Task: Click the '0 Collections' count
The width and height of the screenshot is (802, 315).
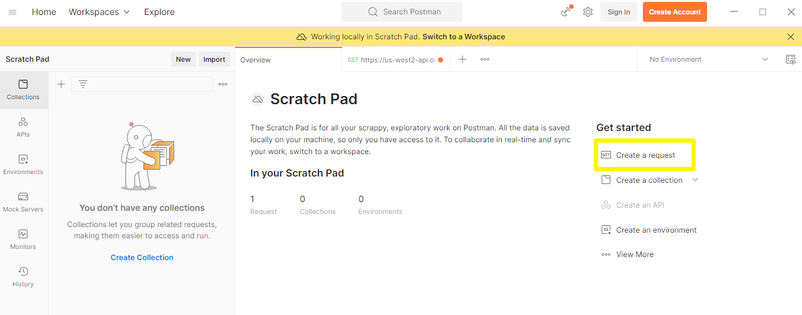Action: pos(318,205)
